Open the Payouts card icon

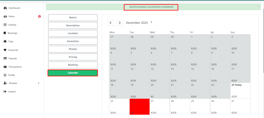pos(5,58)
